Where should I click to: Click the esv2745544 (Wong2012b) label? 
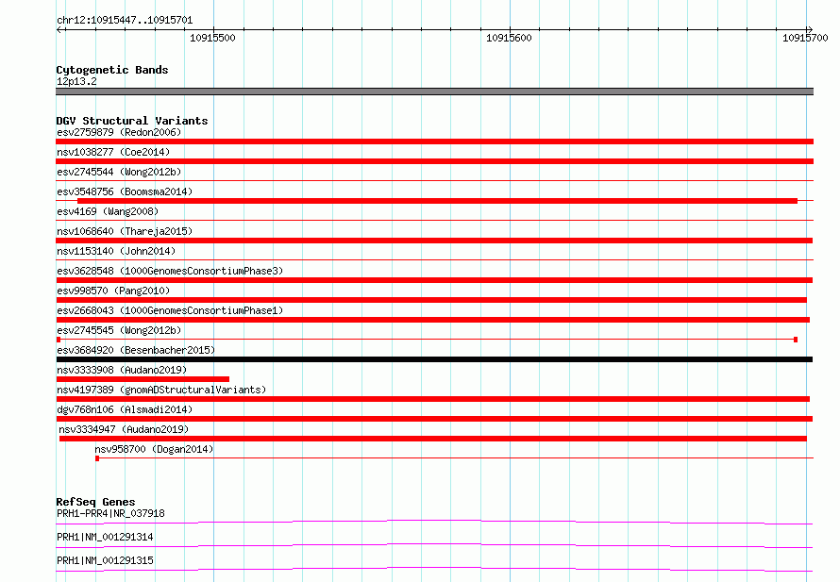pyautogui.click(x=119, y=172)
